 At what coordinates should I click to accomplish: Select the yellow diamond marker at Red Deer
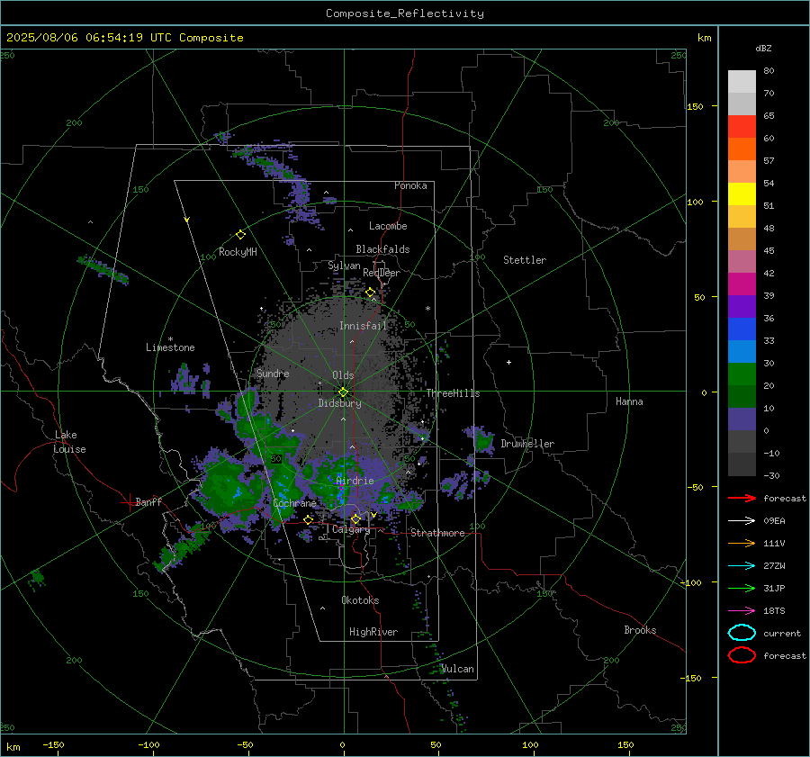pyautogui.click(x=370, y=293)
